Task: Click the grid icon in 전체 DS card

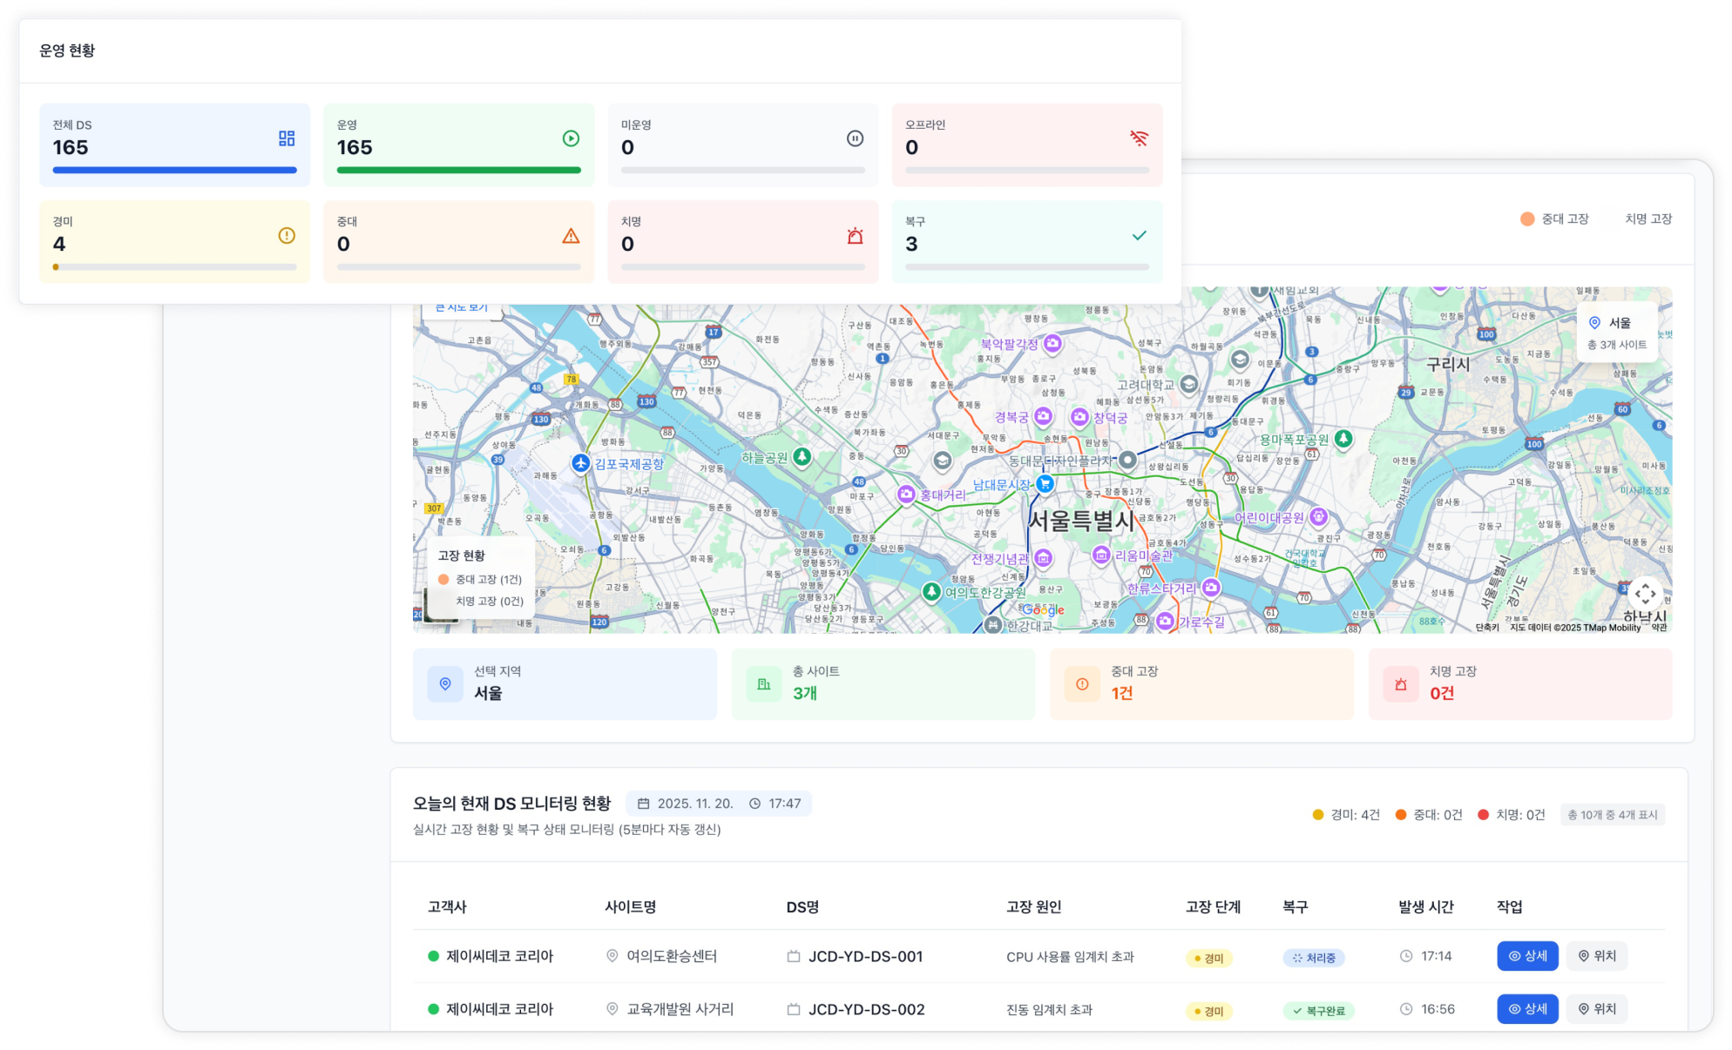Action: tap(286, 138)
